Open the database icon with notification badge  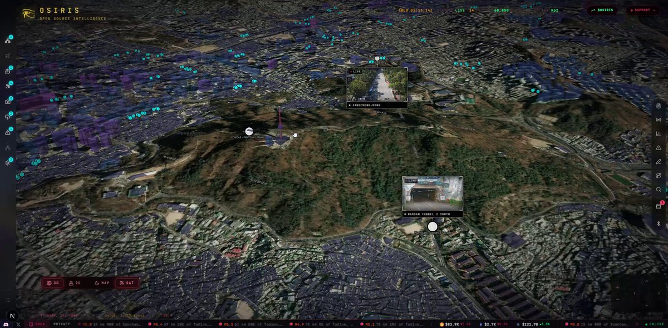pos(659,206)
